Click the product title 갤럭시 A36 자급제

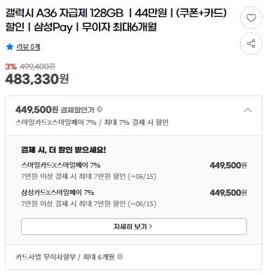point(116,20)
